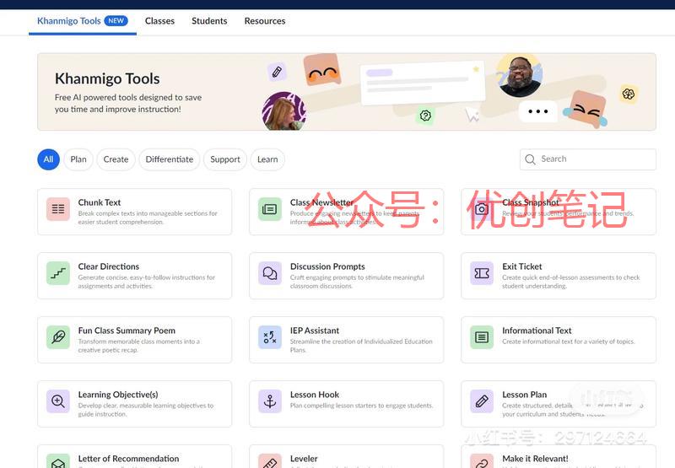Click the Clear Directions stairs icon
675x468 pixels.
click(x=58, y=273)
